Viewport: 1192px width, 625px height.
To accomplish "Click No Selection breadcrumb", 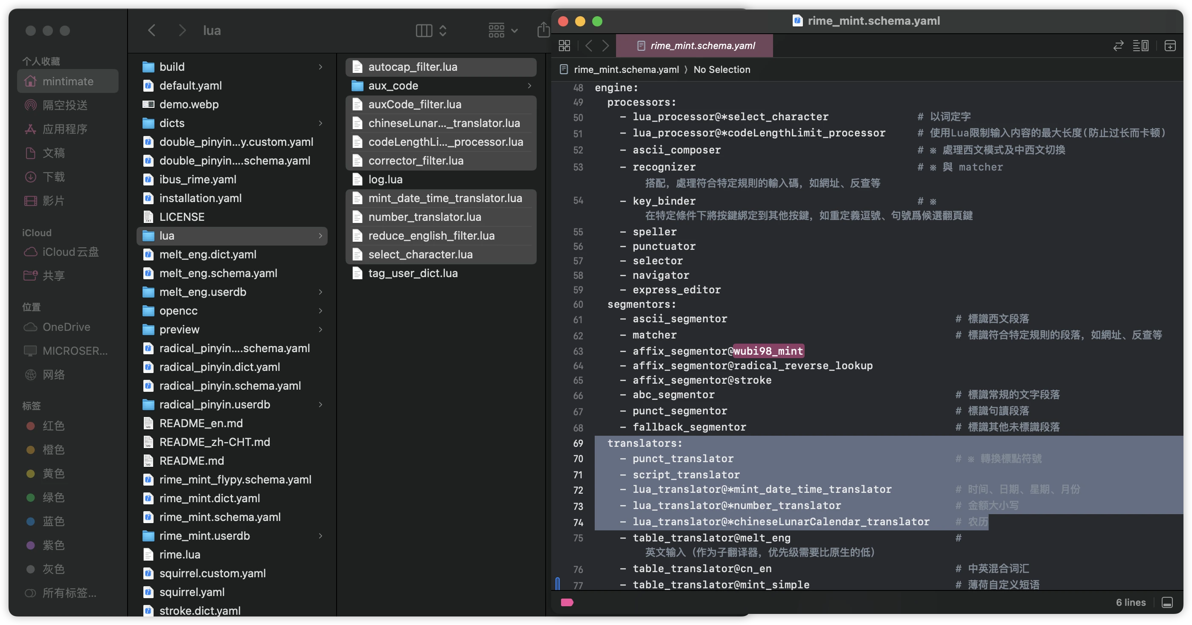I will pyautogui.click(x=722, y=70).
